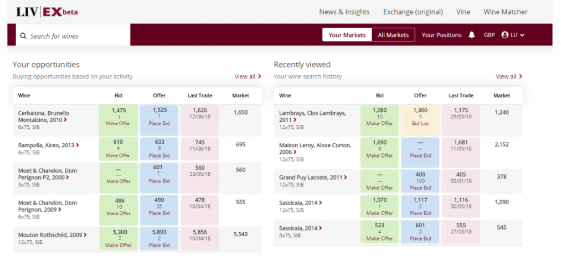Switch to All Markets tab

click(393, 35)
